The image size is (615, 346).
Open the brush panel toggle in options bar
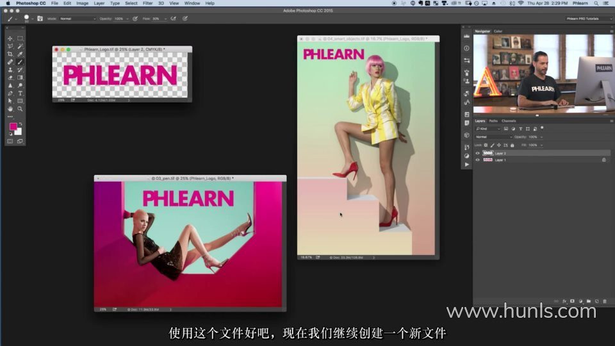[40, 19]
